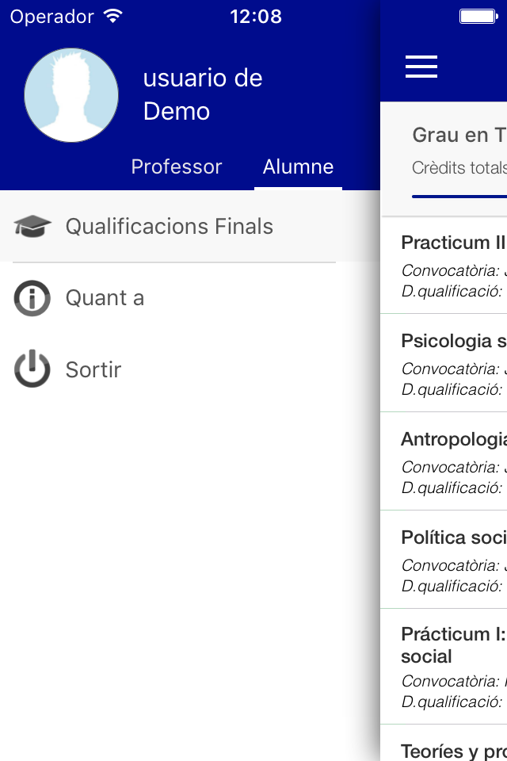Switch to the Professor tab
This screenshot has width=507, height=761.
click(177, 167)
